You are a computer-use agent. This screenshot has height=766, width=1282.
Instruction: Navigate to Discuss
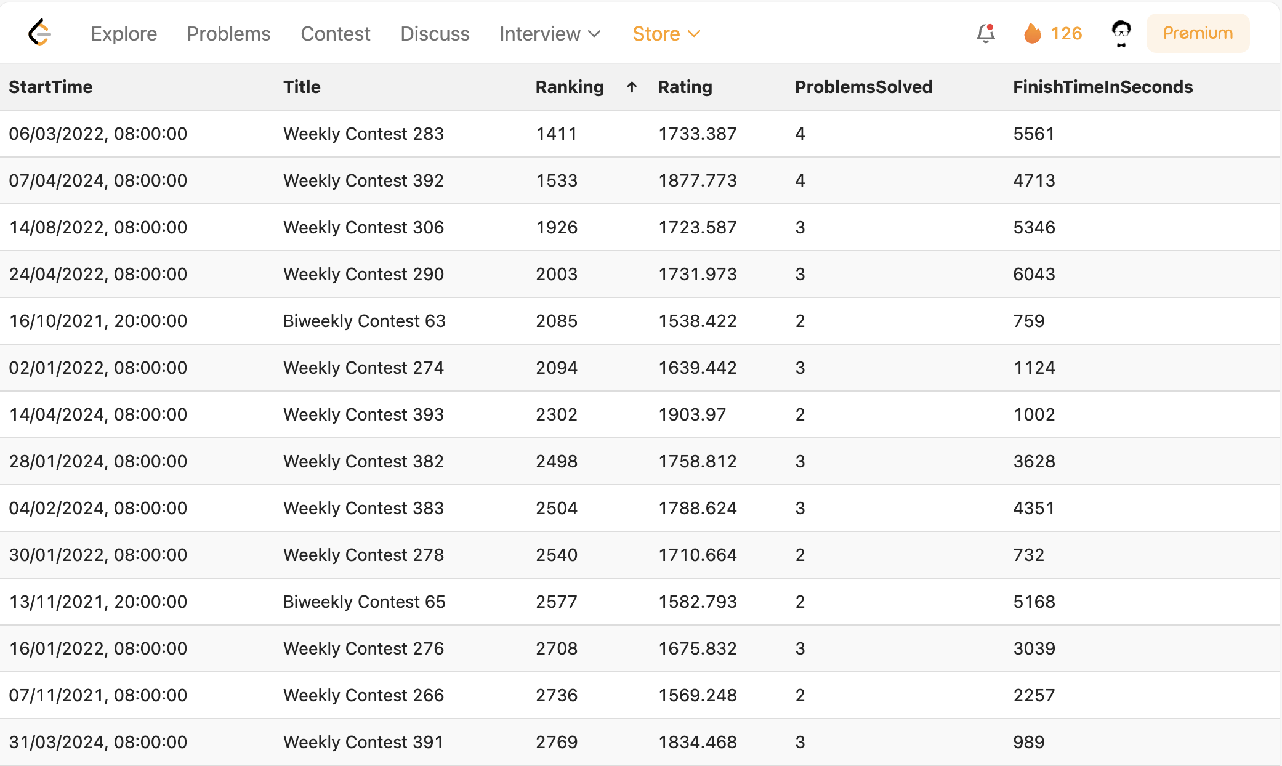(435, 34)
